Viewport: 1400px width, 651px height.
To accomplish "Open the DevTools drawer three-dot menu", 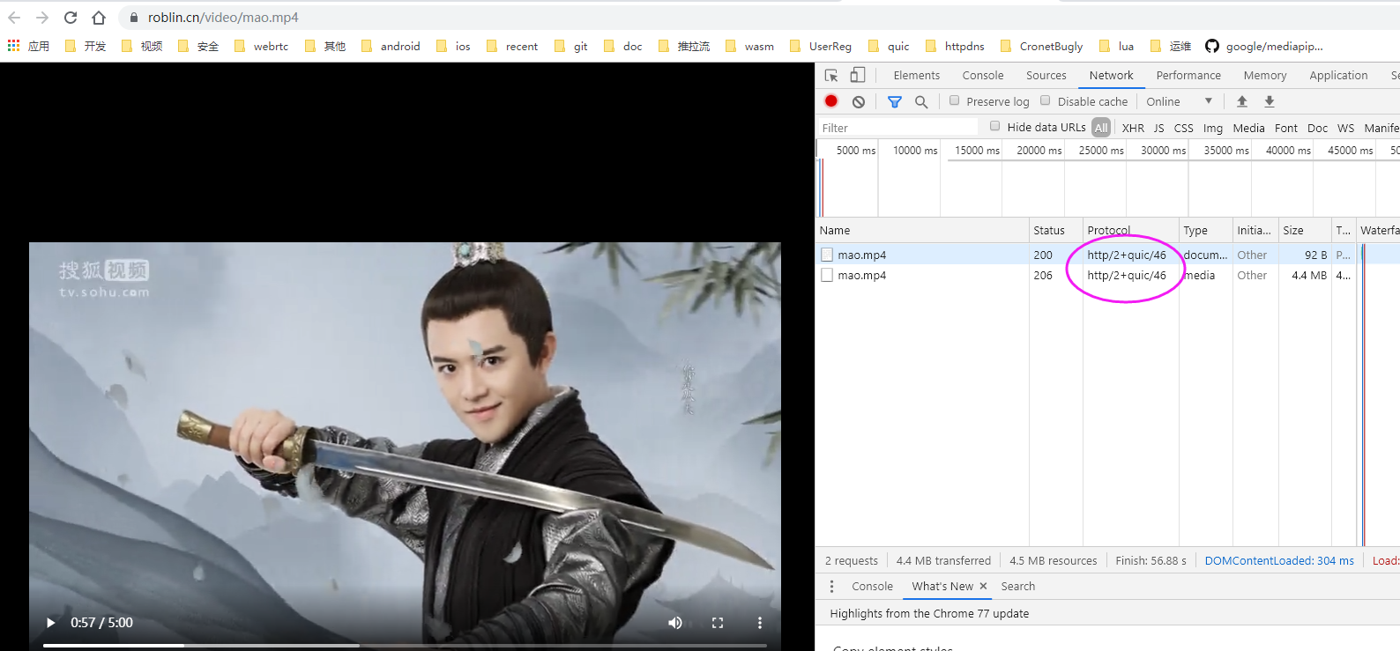I will 831,586.
